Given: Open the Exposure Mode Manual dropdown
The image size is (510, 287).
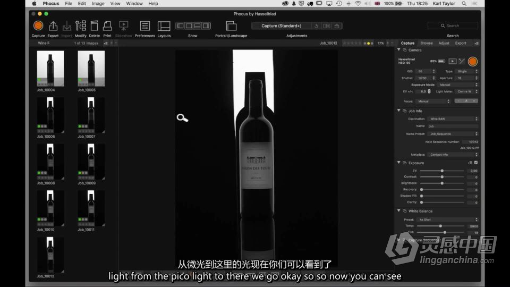Looking at the screenshot, I should point(457,85).
